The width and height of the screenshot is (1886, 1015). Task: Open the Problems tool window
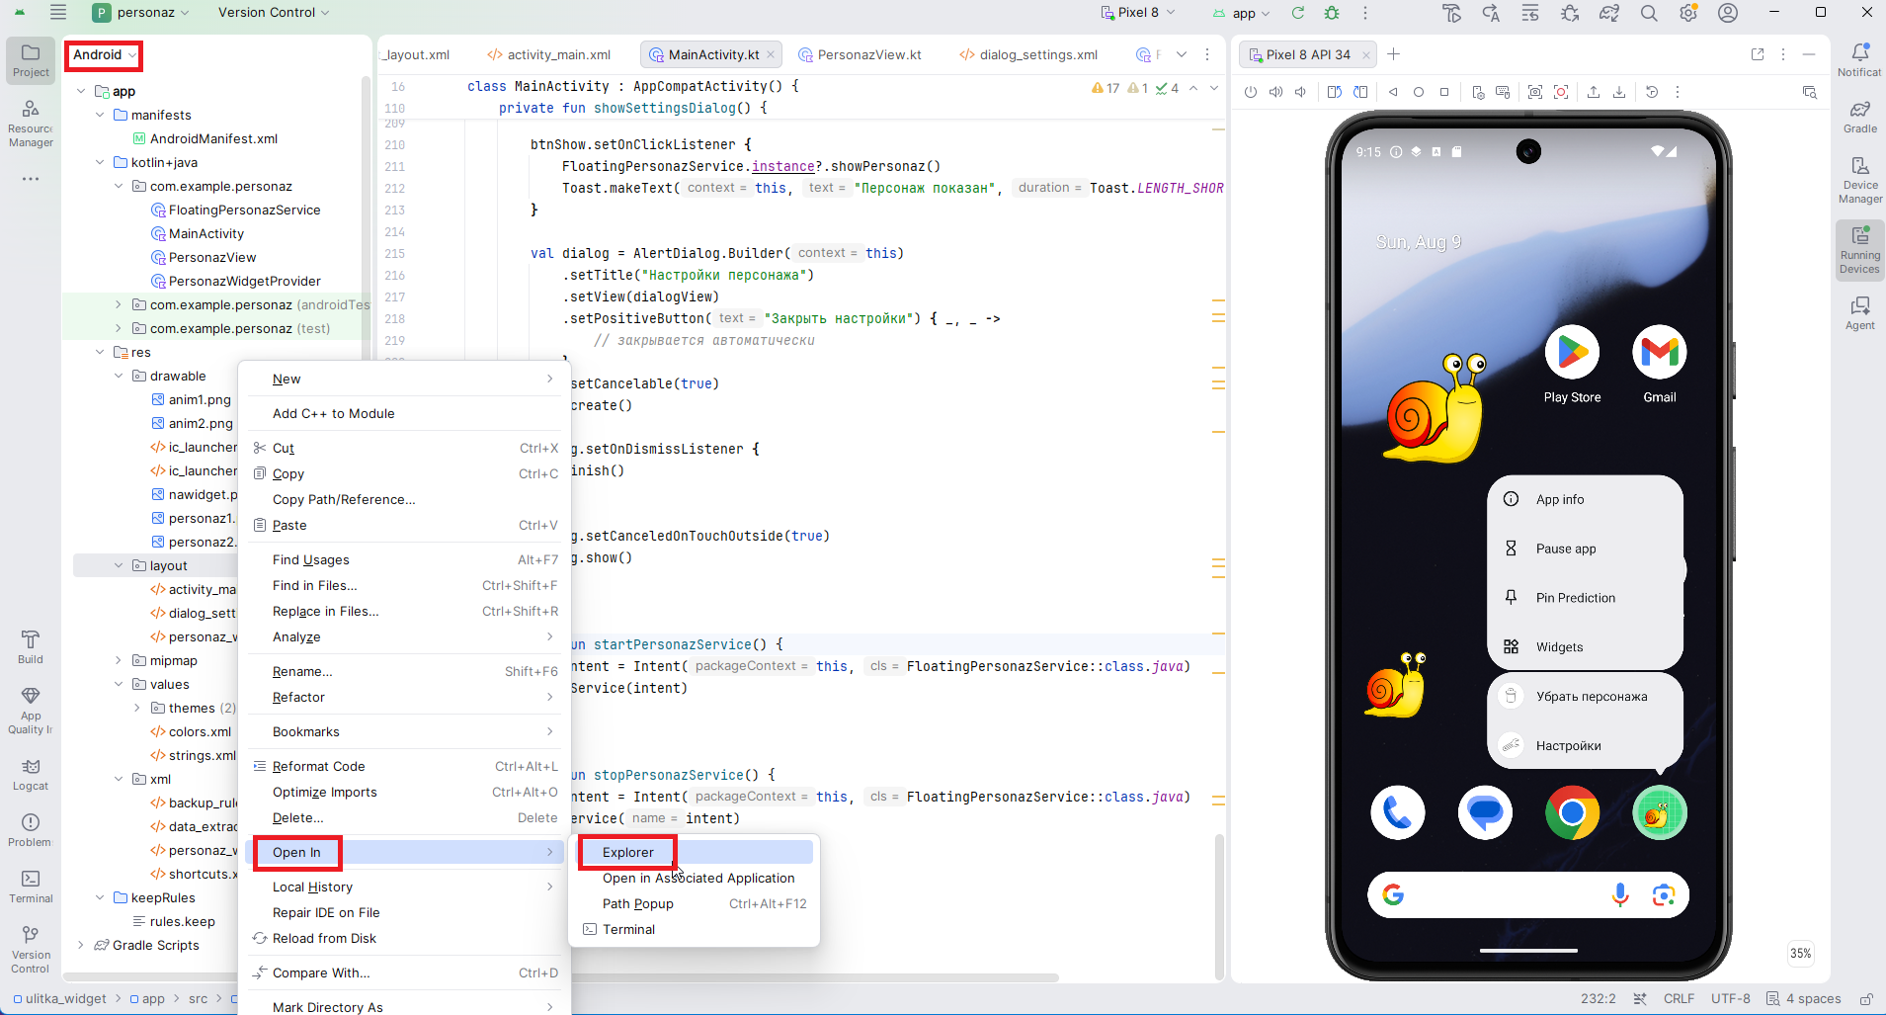(31, 830)
